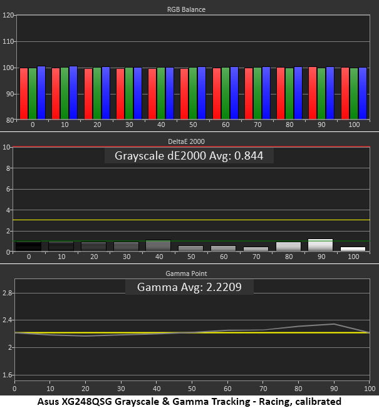379x408 pixels.
Task: Click the 50 label under the Gamma chart
Action: pos(192,389)
